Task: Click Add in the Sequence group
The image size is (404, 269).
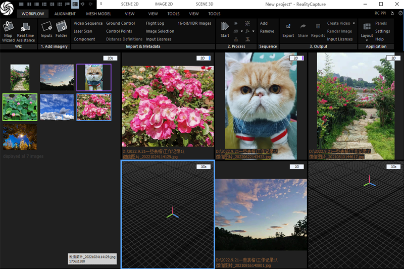Action: point(264,23)
